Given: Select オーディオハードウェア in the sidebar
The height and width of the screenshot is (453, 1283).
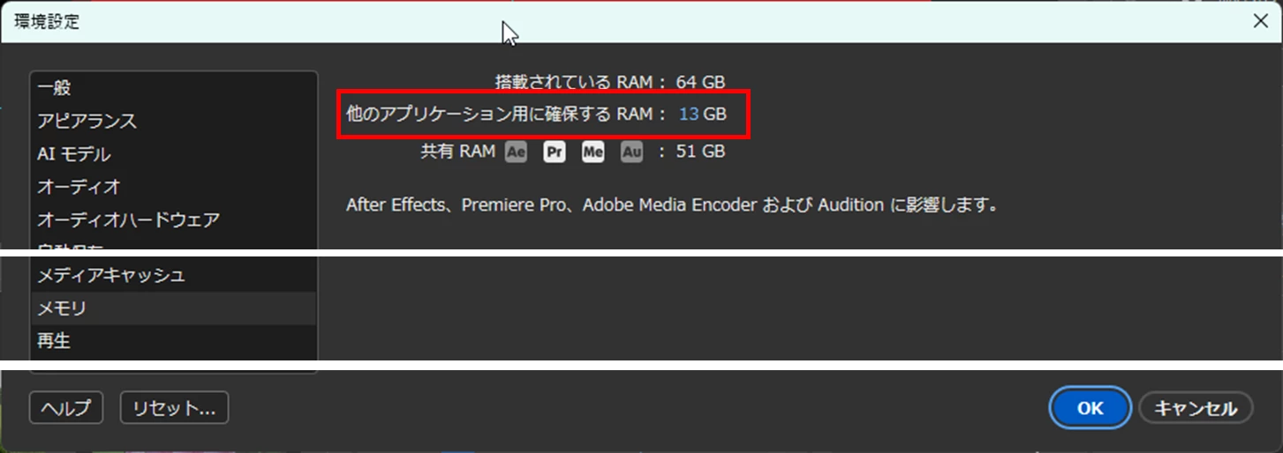Looking at the screenshot, I should [173, 219].
